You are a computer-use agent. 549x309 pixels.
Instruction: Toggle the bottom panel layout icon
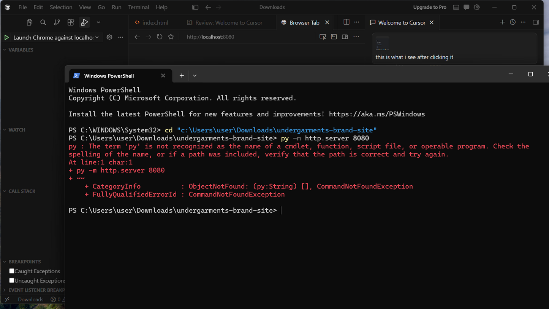click(456, 7)
